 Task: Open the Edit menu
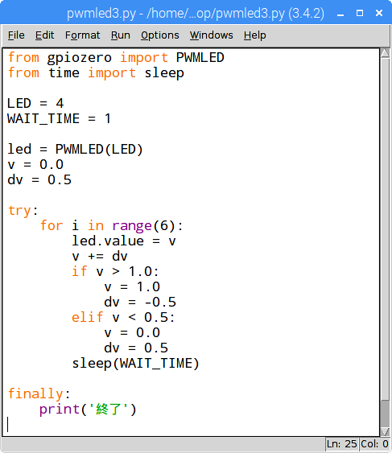pyautogui.click(x=44, y=35)
